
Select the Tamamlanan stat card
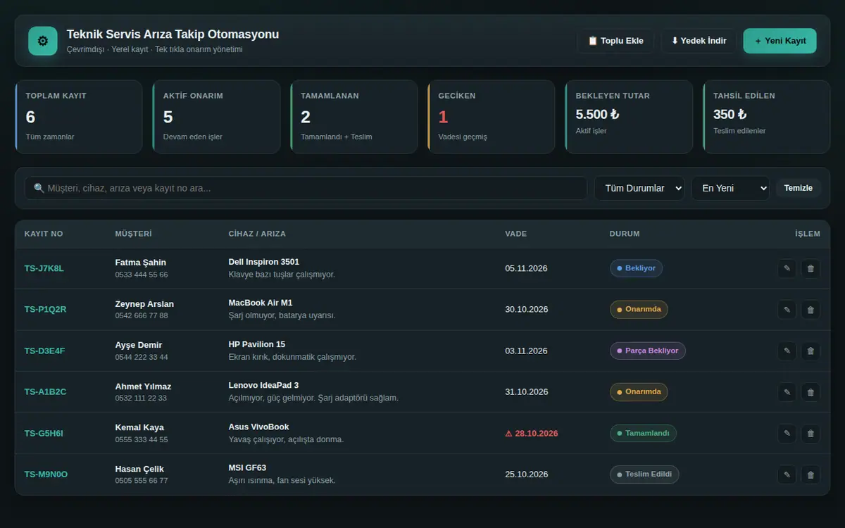(x=353, y=117)
